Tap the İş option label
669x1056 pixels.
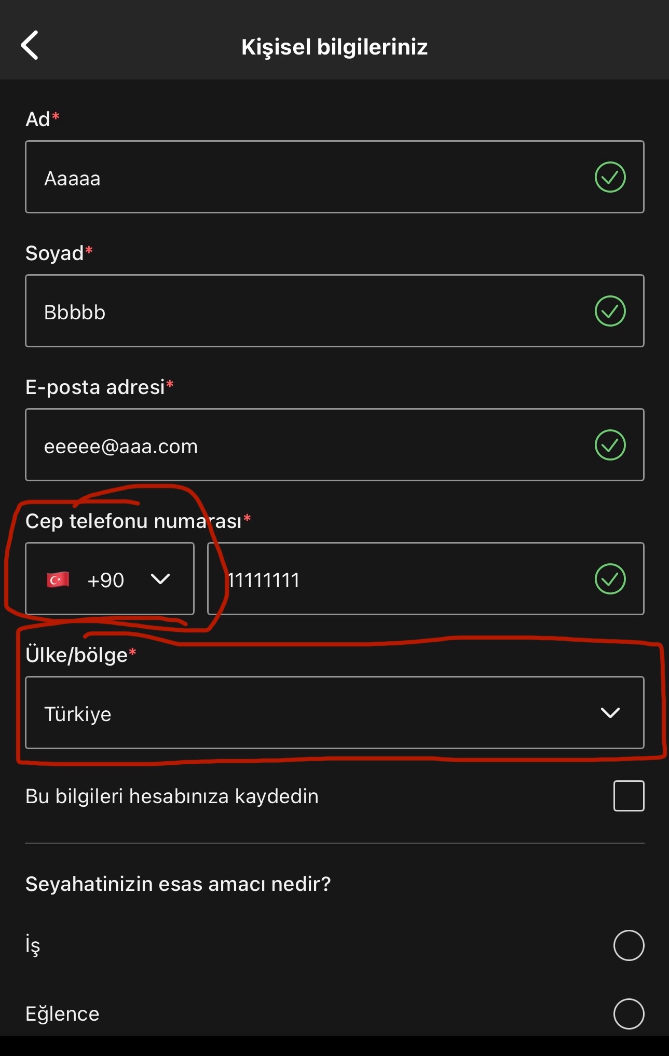click(33, 945)
